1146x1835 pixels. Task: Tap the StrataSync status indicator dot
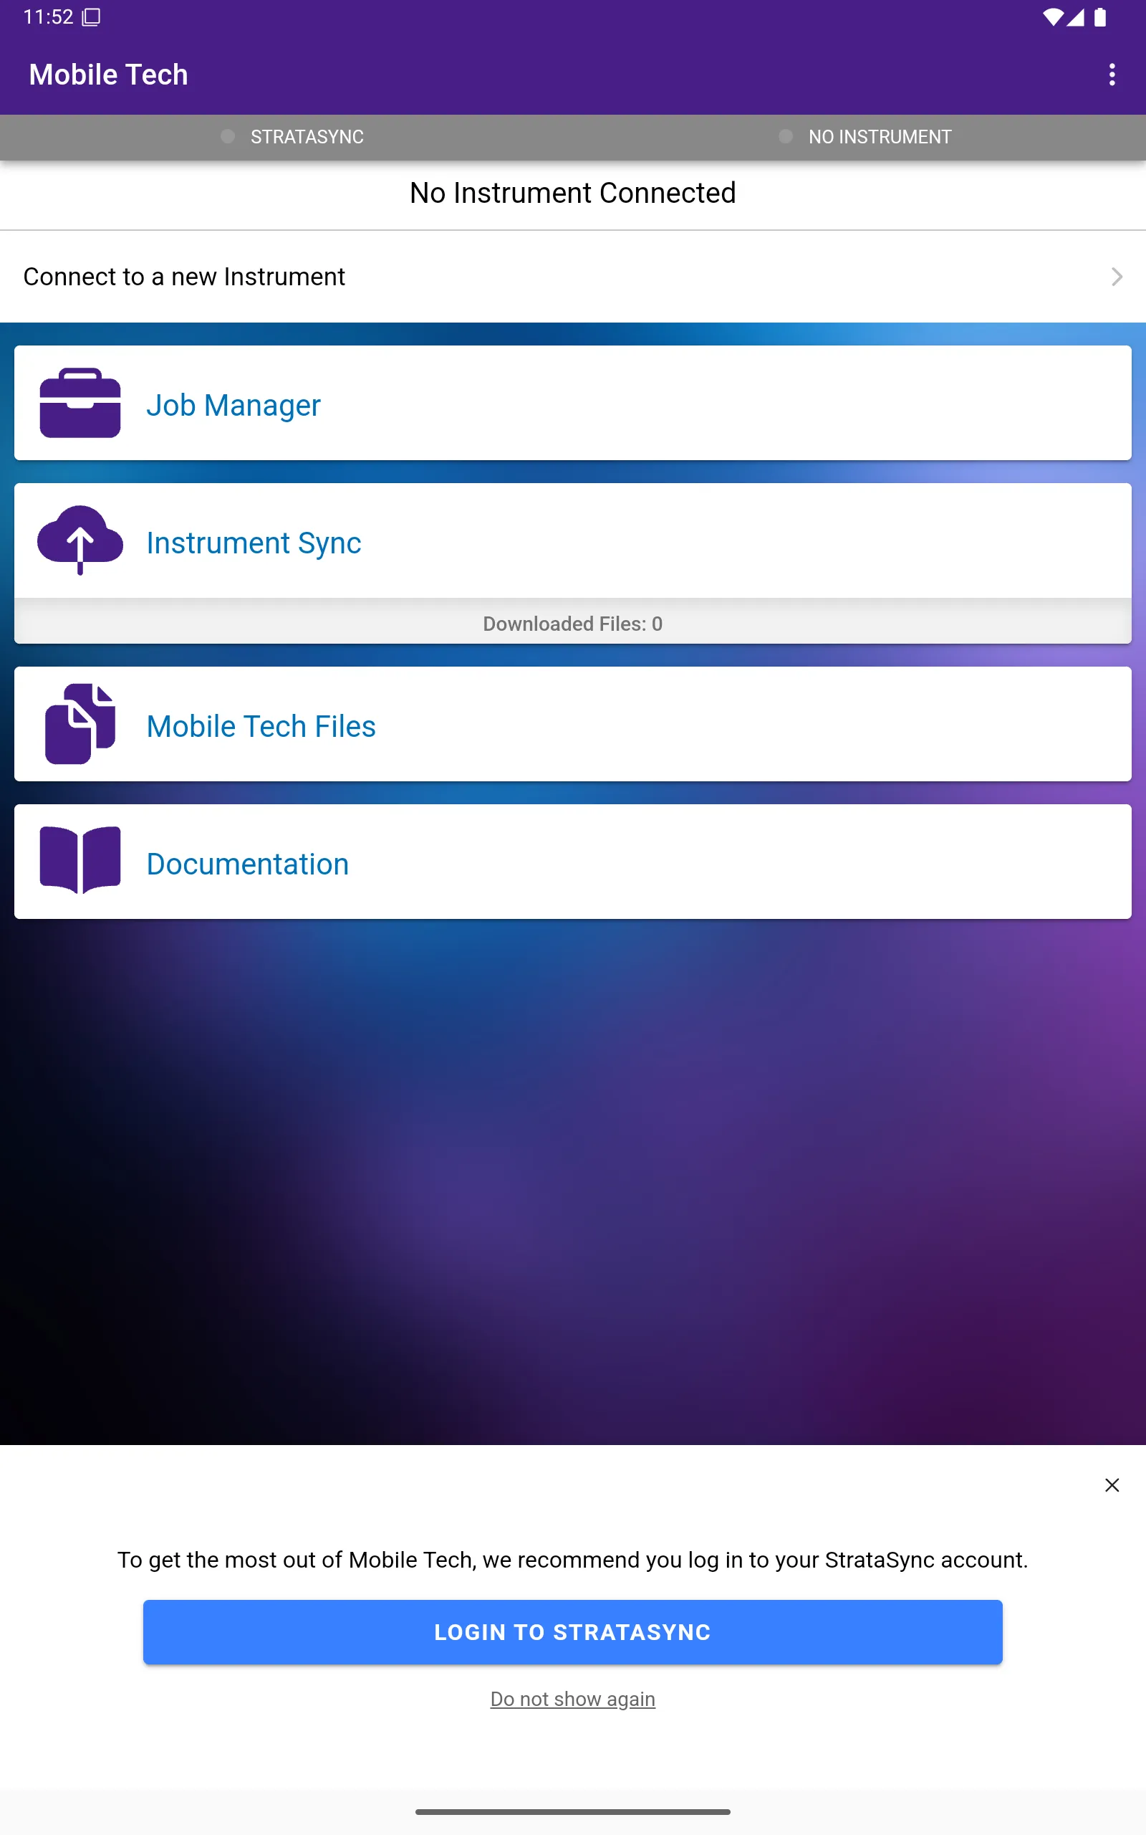(227, 136)
